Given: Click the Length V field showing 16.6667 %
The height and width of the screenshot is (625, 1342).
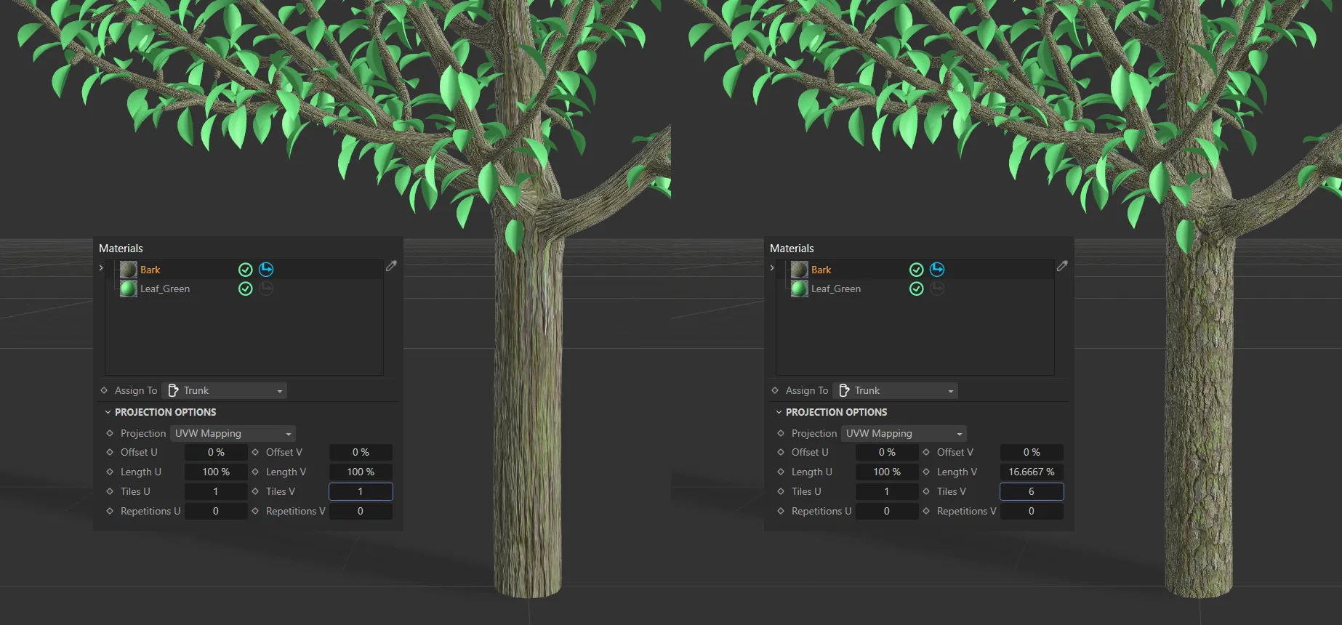Looking at the screenshot, I should coord(1032,472).
